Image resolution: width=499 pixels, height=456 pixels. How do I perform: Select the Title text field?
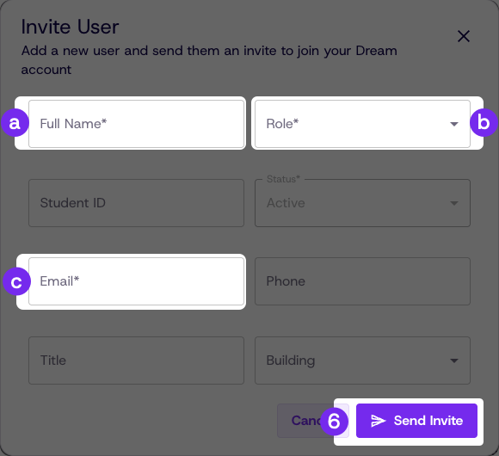tap(136, 360)
